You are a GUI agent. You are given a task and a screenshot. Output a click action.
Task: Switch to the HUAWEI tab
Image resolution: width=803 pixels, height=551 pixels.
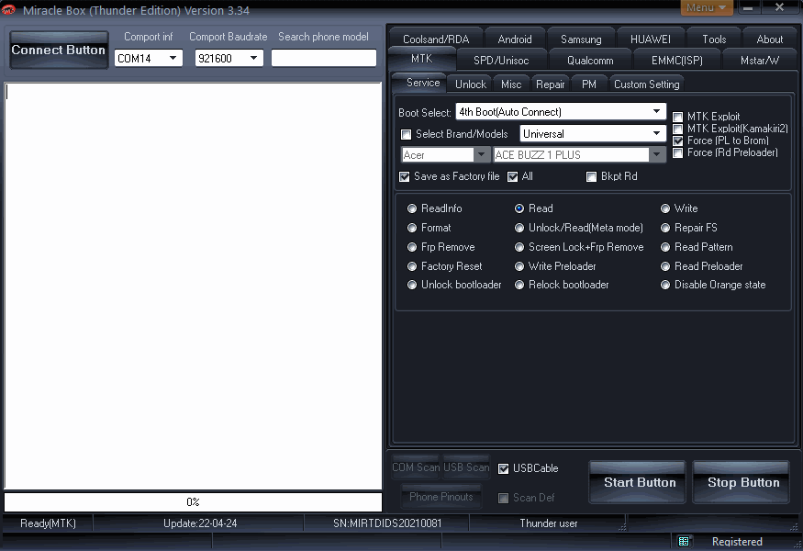tap(651, 39)
